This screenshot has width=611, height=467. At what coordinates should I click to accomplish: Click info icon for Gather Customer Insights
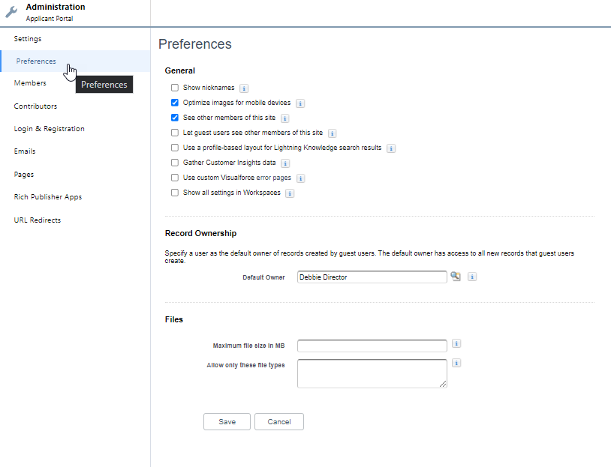[x=285, y=163]
